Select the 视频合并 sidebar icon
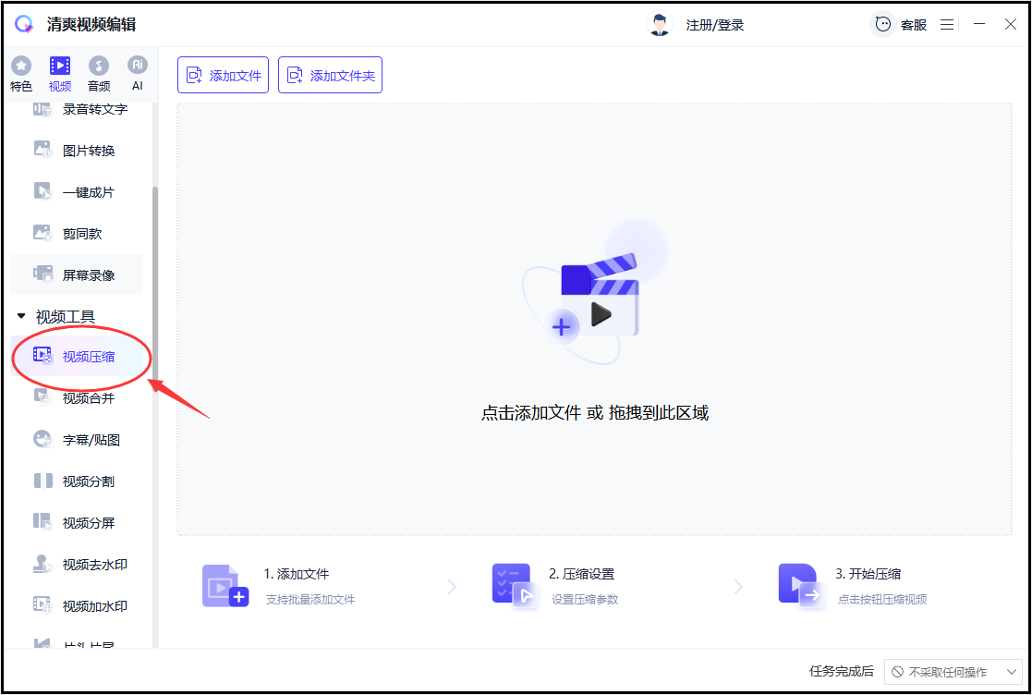Screen dimensions: 1032x695 click(42, 397)
